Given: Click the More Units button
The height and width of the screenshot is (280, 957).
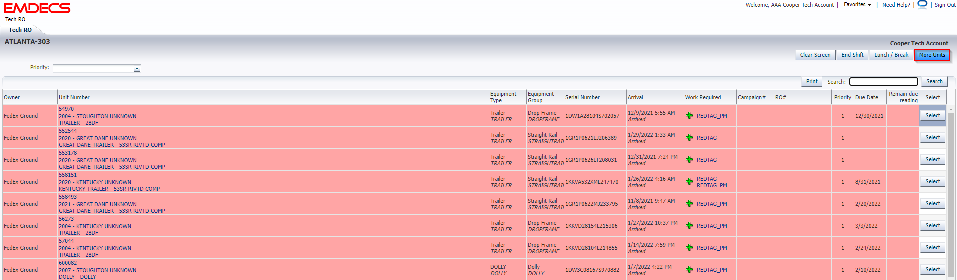Looking at the screenshot, I should (932, 55).
